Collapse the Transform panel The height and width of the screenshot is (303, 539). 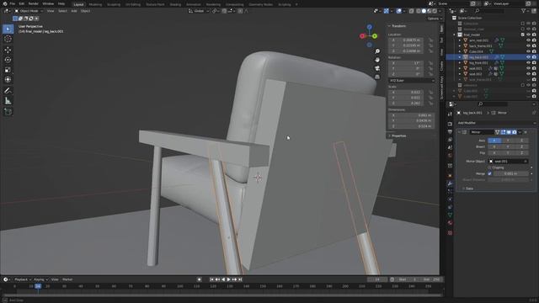click(x=398, y=26)
